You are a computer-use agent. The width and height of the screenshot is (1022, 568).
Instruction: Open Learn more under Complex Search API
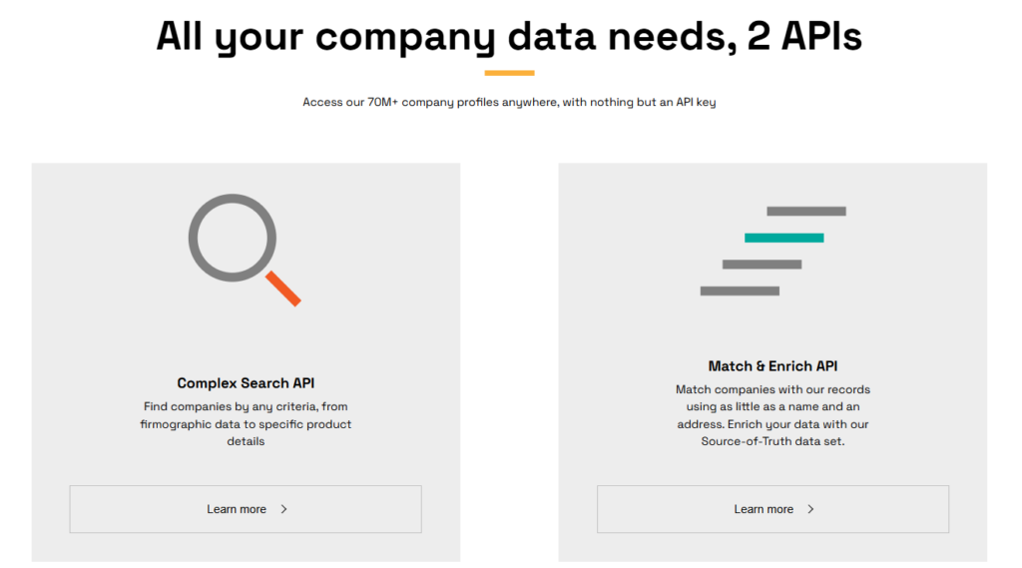pos(246,509)
